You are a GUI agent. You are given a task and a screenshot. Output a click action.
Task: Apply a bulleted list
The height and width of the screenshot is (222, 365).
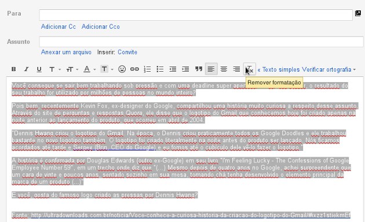(x=160, y=69)
